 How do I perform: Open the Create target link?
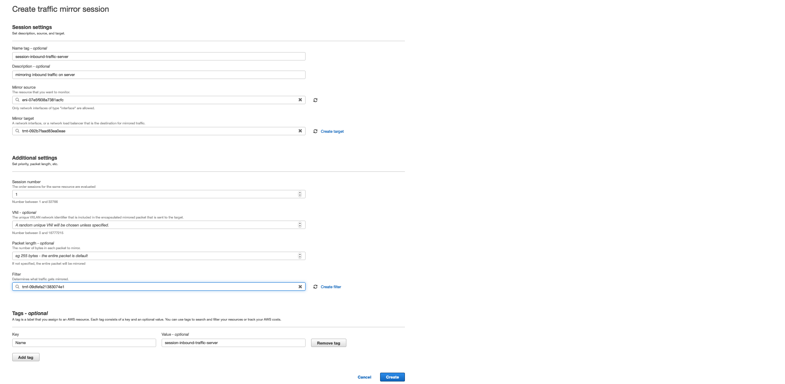point(332,132)
